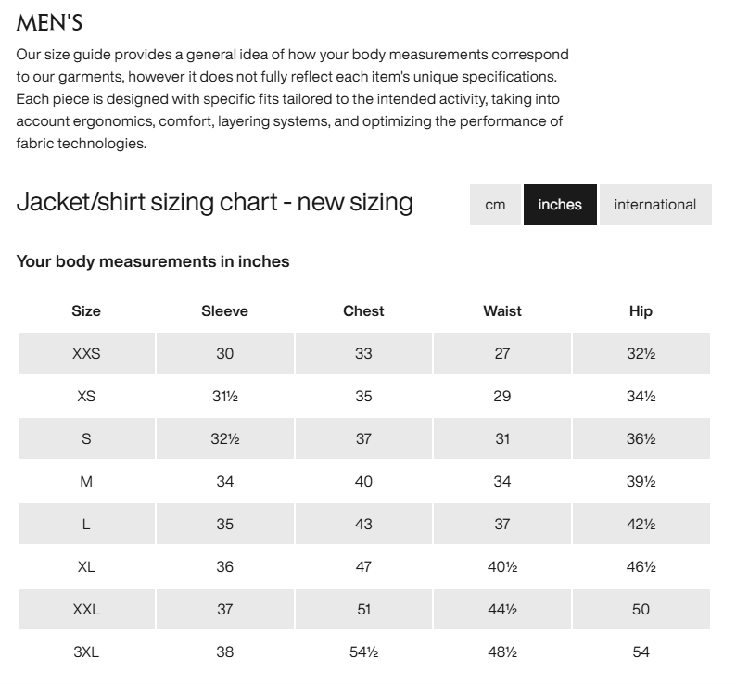Select the XL size row label
The image size is (736, 684).
click(86, 566)
